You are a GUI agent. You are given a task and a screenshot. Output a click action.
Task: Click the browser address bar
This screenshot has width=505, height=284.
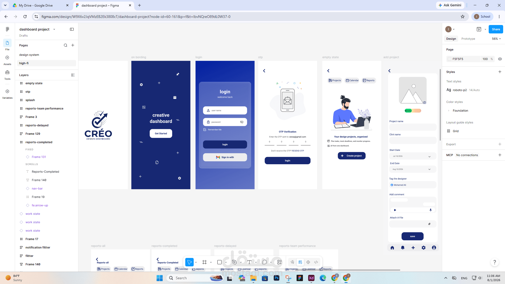click(250, 17)
